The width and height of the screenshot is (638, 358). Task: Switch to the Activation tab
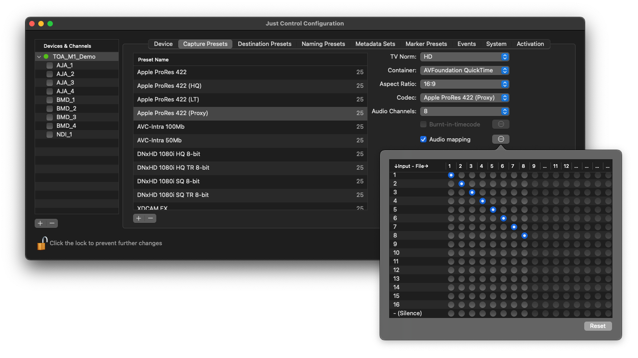[x=530, y=44]
